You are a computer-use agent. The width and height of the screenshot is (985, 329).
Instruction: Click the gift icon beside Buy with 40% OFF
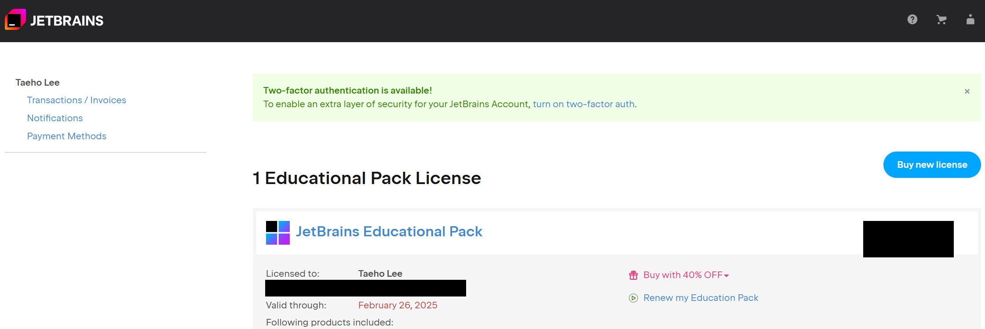click(633, 275)
